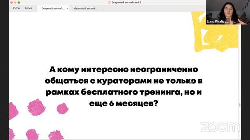Click the slide line общаться с кураторами
The image size is (250, 140).
(124, 81)
